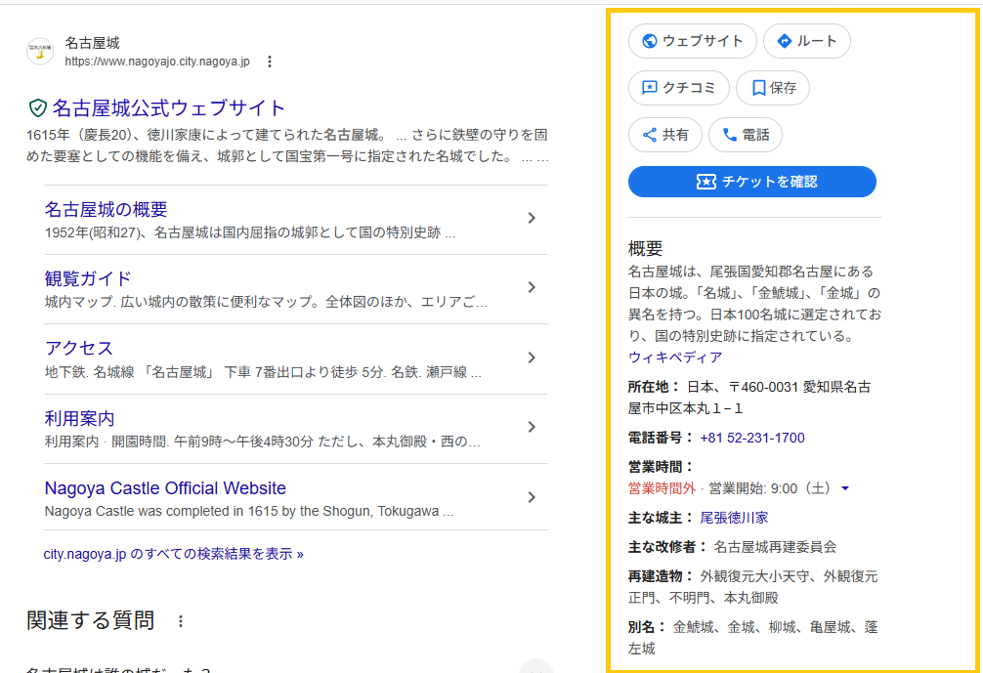Image resolution: width=983 pixels, height=673 pixels.
Task: Click the 名古屋城再建委員会 text
Action: click(775, 547)
